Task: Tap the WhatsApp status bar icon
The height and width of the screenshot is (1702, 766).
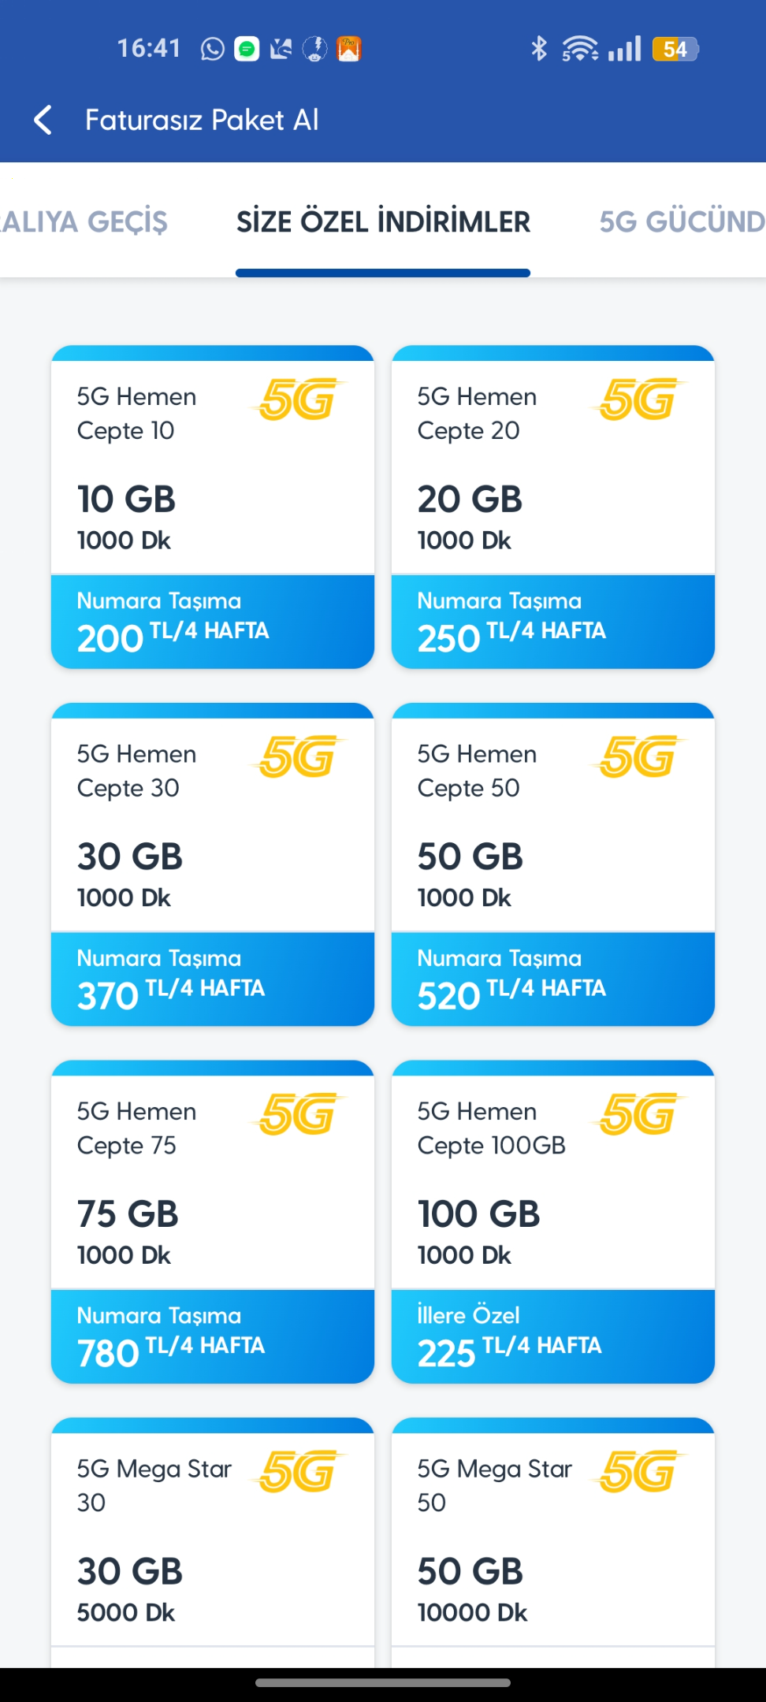Action: coord(212,50)
